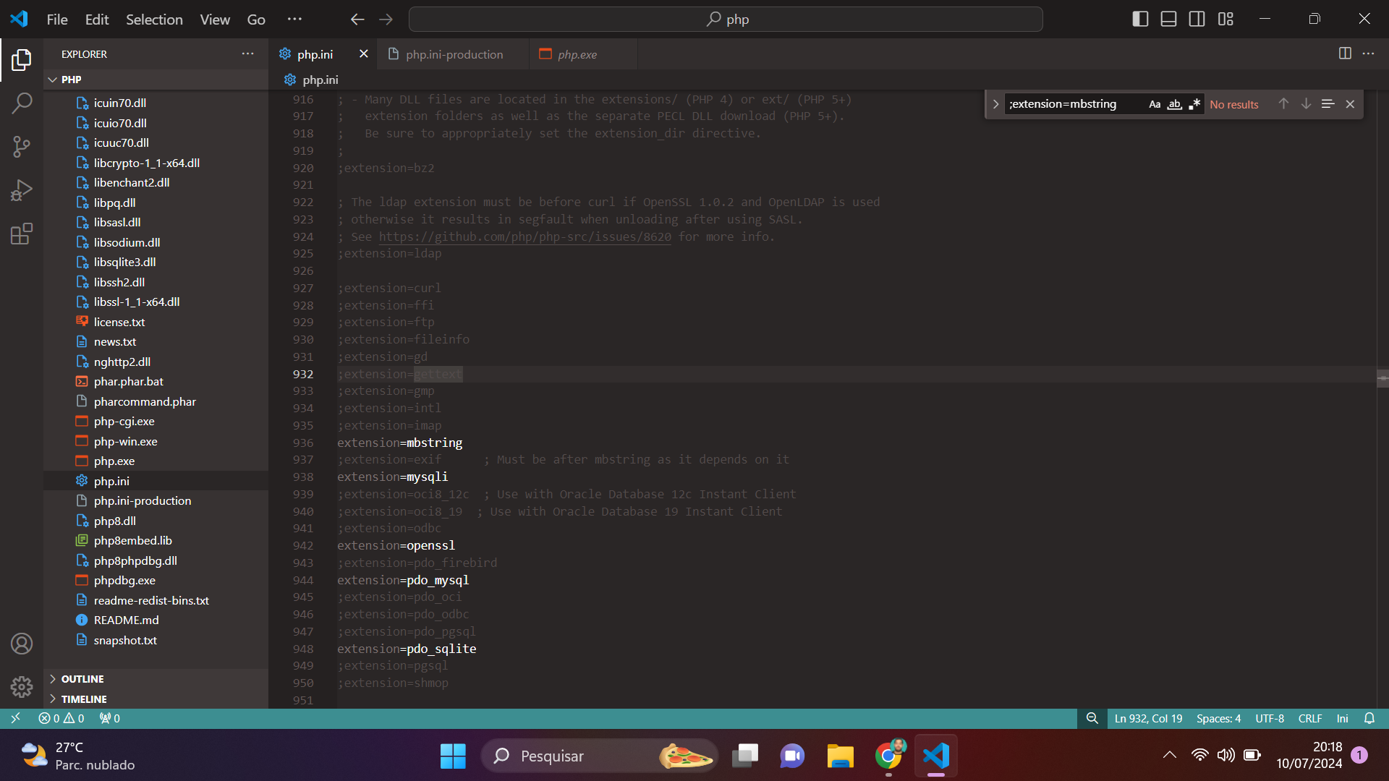Open Windows Start menu
The height and width of the screenshot is (781, 1389).
point(453,756)
